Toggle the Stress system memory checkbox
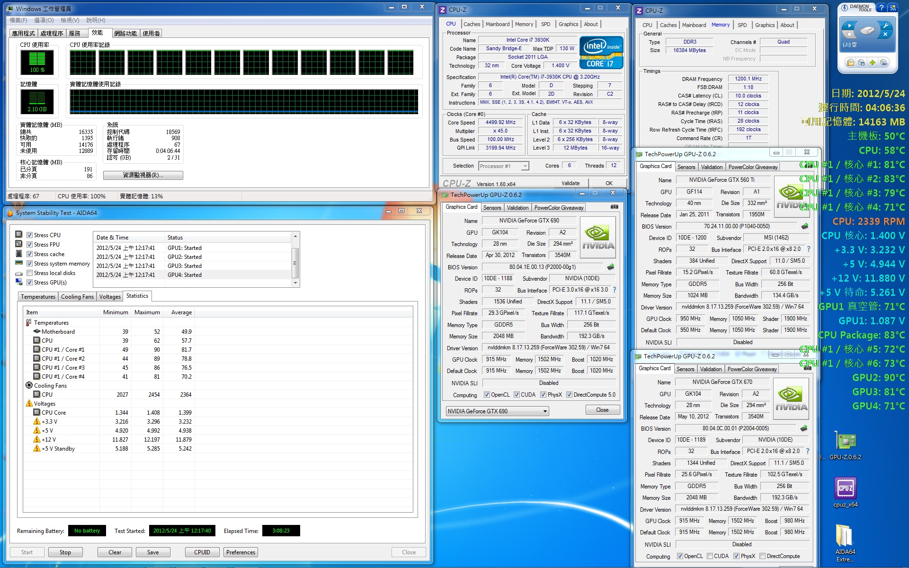Image resolution: width=909 pixels, height=568 pixels. click(29, 264)
